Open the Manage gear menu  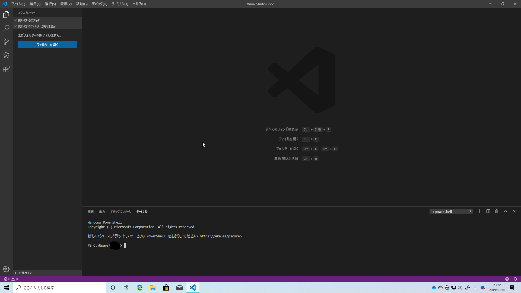point(6,269)
